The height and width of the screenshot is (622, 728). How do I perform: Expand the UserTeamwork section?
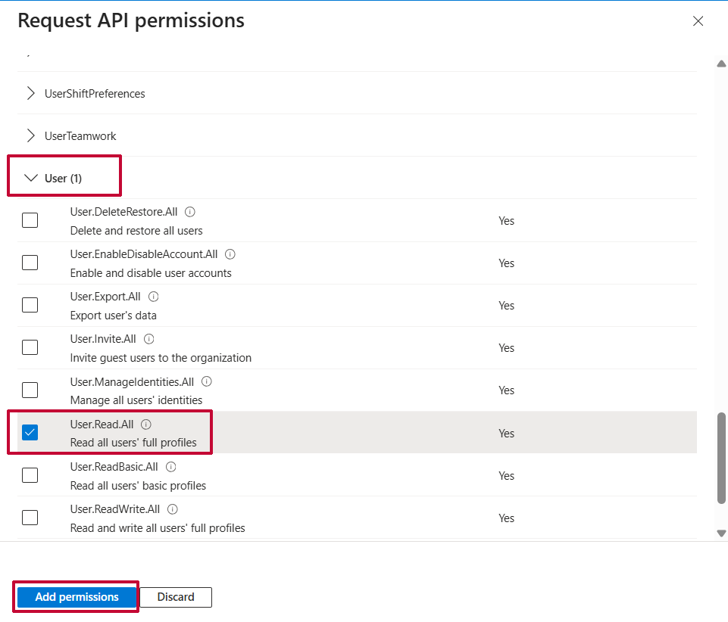(x=31, y=136)
